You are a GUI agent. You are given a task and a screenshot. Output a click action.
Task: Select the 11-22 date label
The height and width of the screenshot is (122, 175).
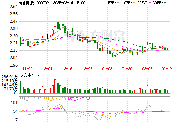pos(28,69)
